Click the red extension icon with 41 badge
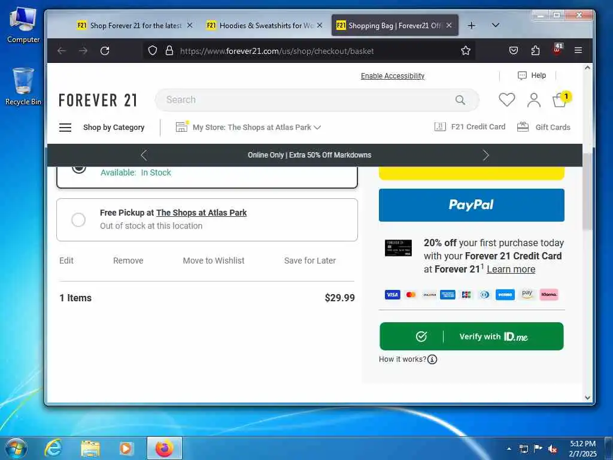This screenshot has height=460, width=613. click(557, 49)
